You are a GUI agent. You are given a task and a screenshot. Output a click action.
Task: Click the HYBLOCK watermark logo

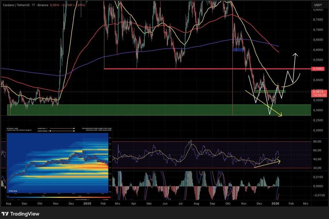[x=13, y=191]
